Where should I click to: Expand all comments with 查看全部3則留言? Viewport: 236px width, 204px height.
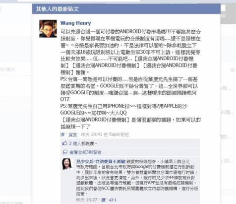click(85, 152)
